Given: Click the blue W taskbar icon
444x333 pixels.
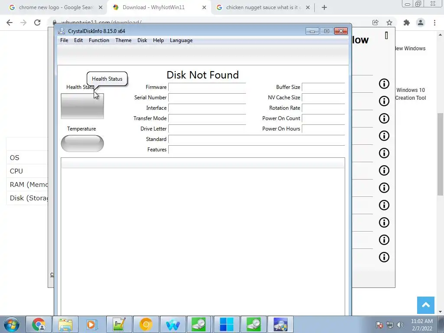Looking at the screenshot, I should coord(173,324).
